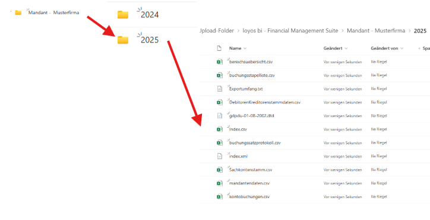The image size is (430, 220).
Task: Click Ilia Riegel in the Exportumfang.txt row
Action: pos(379,89)
